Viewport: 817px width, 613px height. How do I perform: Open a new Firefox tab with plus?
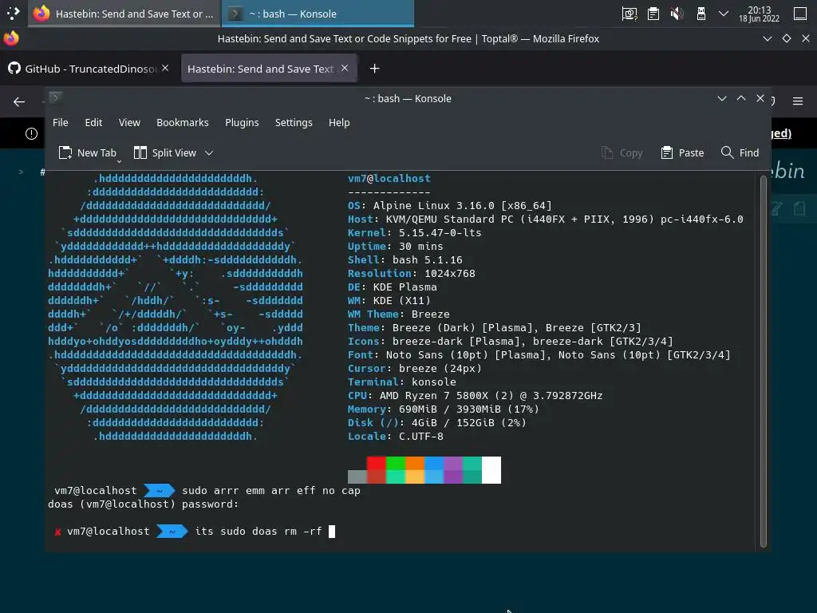(375, 69)
